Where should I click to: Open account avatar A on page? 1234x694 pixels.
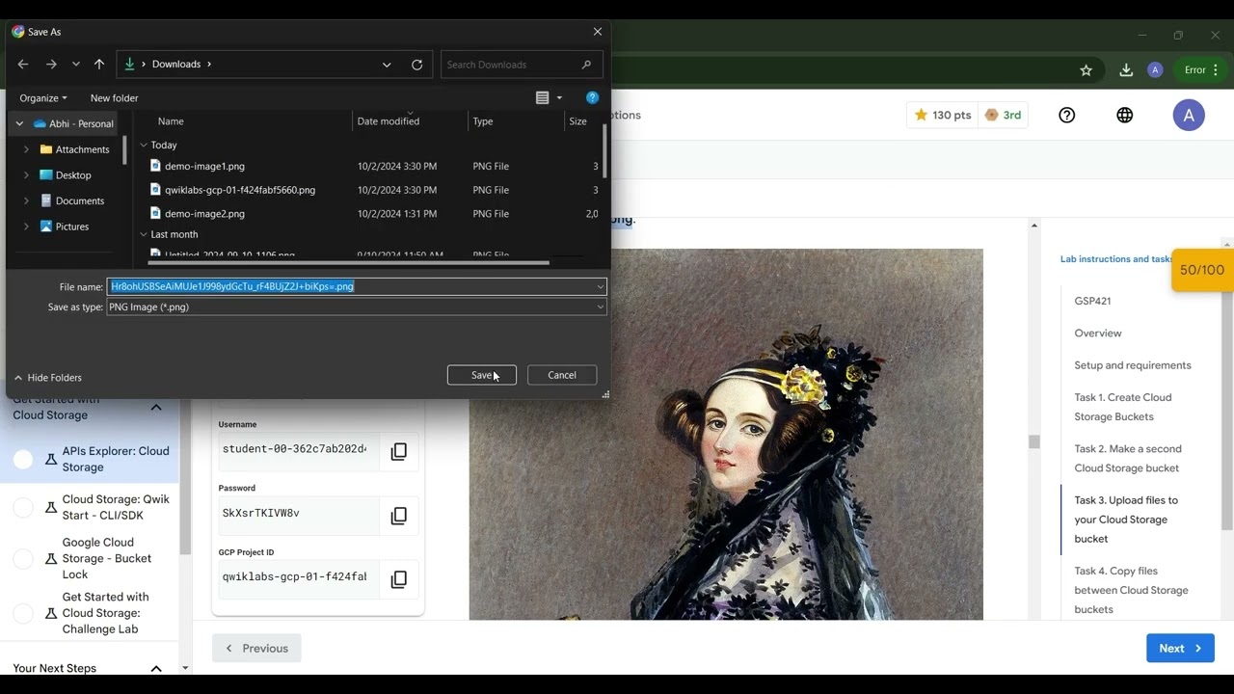(1189, 115)
